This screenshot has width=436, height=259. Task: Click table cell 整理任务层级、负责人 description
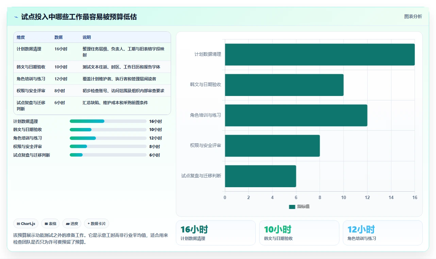pyautogui.click(x=124, y=52)
